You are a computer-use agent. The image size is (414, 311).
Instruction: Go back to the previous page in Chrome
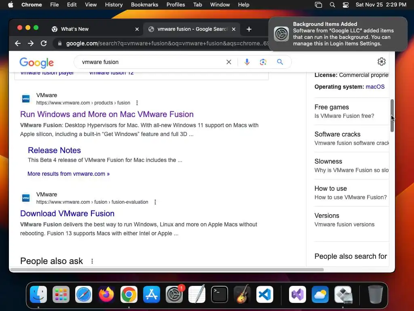coord(18,43)
